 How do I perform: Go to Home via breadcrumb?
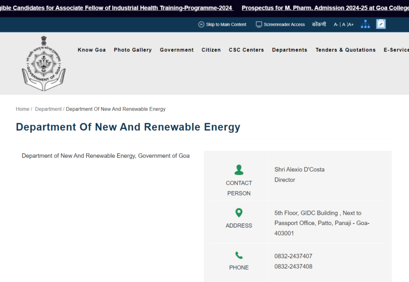[23, 109]
